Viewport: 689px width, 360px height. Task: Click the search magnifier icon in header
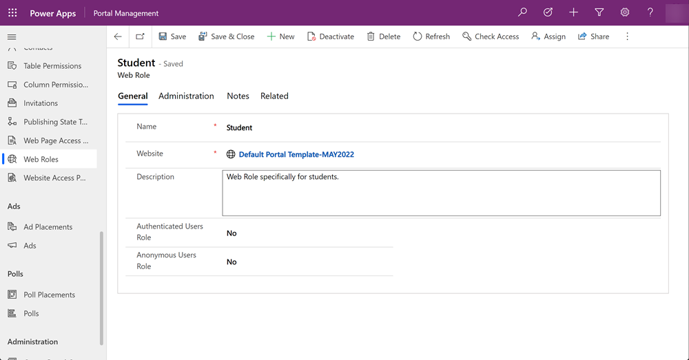(x=522, y=13)
